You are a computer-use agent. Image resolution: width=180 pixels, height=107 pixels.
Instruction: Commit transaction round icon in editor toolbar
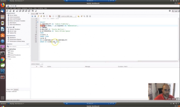(x=53, y=16)
